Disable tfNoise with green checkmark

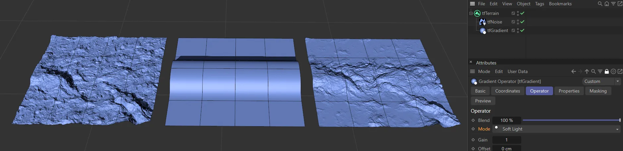coord(522,22)
